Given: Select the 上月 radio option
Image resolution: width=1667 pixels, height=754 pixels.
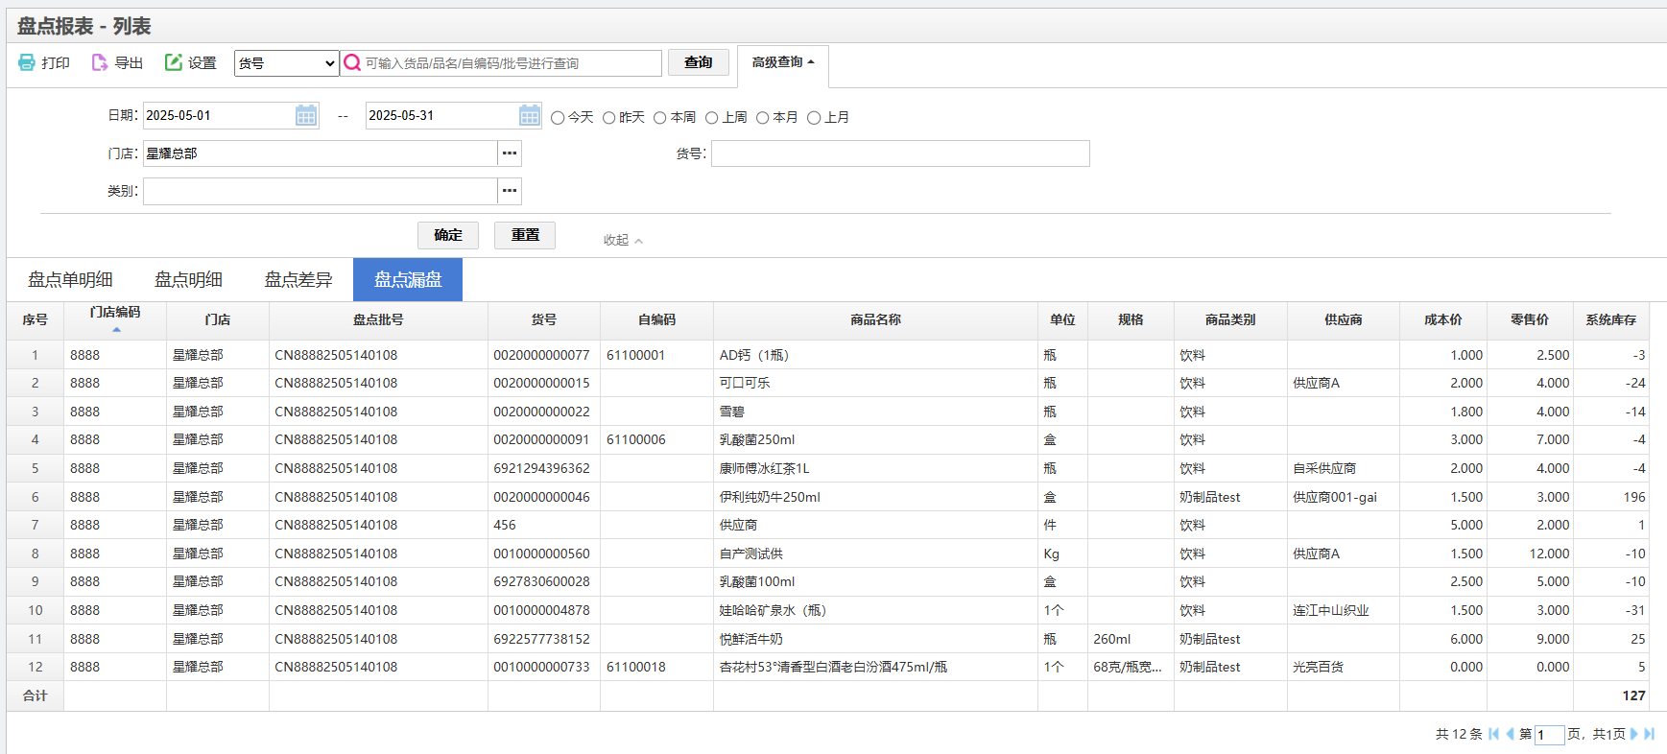Looking at the screenshot, I should (814, 118).
